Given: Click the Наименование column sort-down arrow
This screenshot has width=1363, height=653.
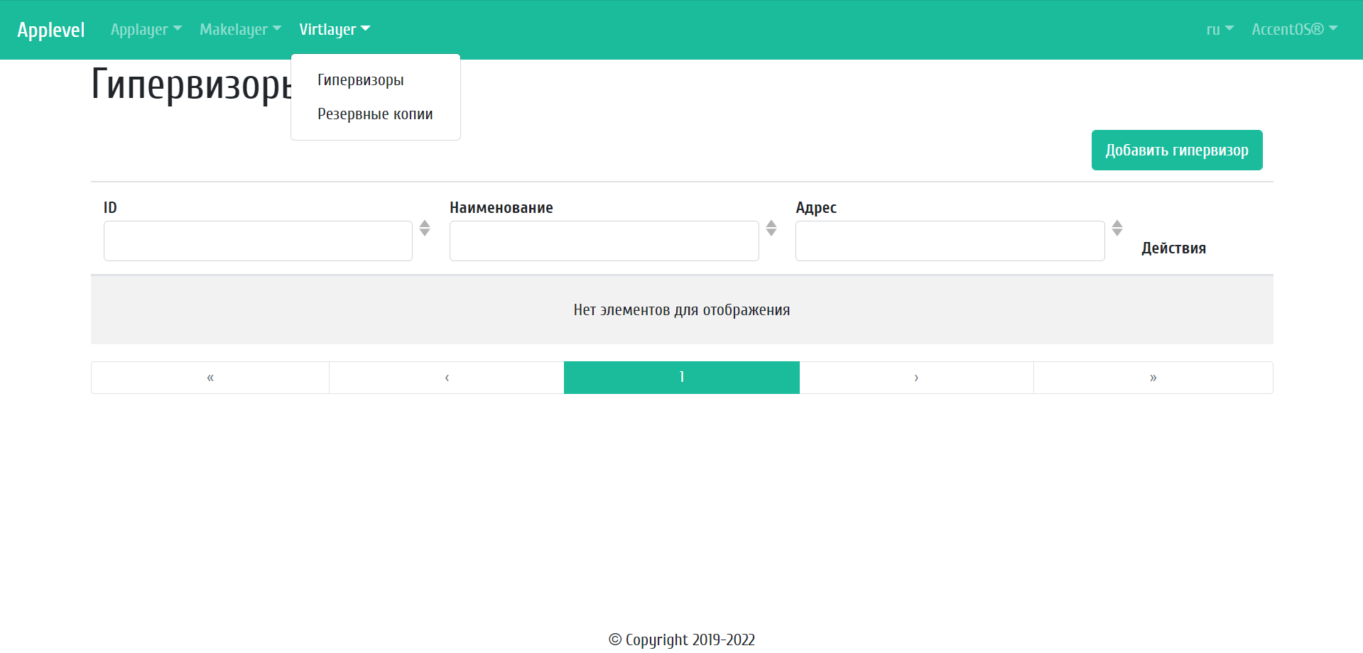Looking at the screenshot, I should pos(771,232).
